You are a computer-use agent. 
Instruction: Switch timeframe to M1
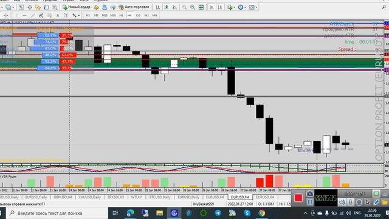88,15
